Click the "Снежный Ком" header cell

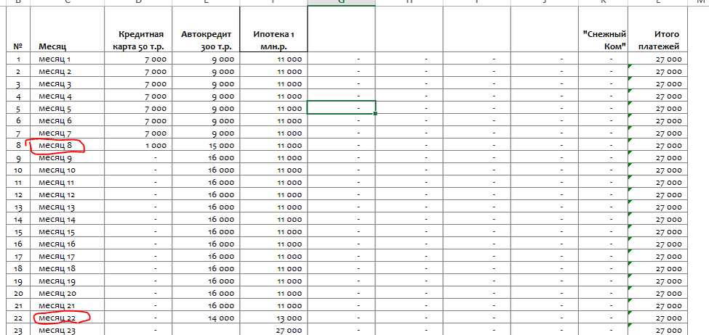pos(603,30)
